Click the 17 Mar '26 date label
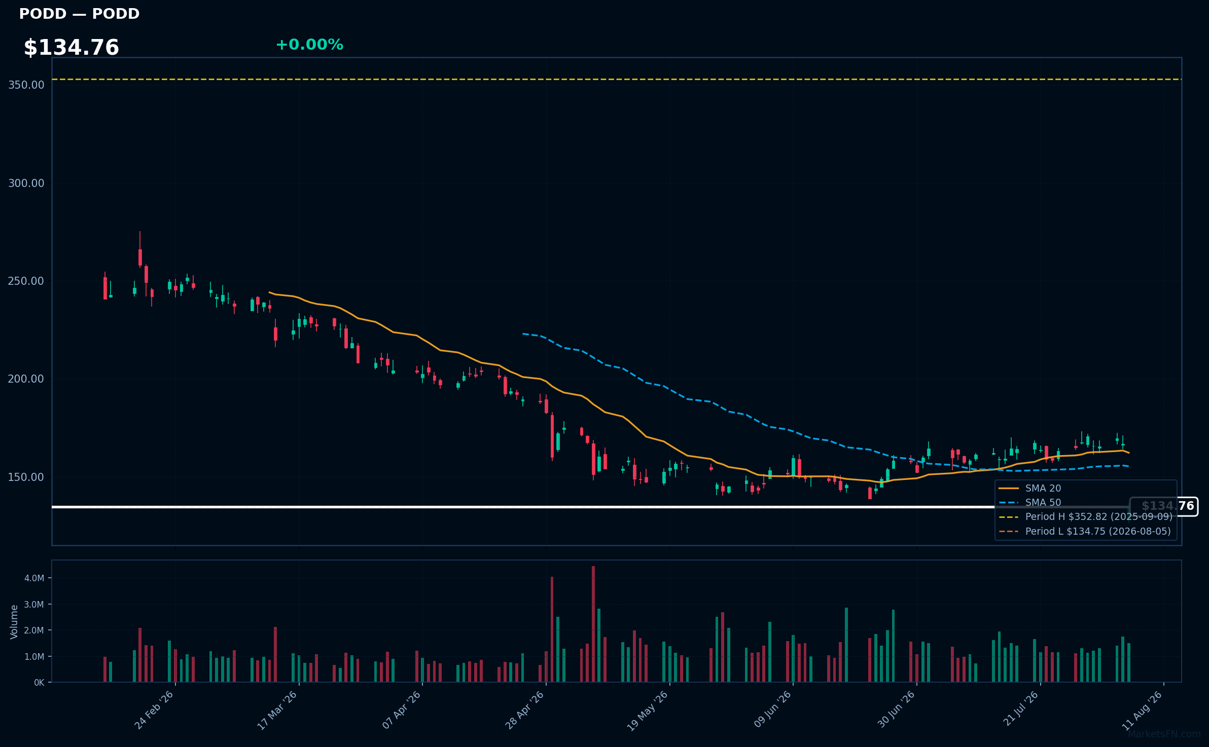This screenshot has width=1209, height=747. pos(277,710)
